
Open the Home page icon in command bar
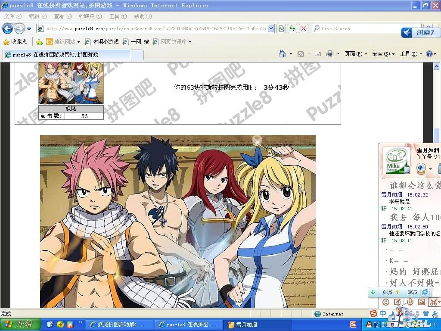click(x=283, y=54)
